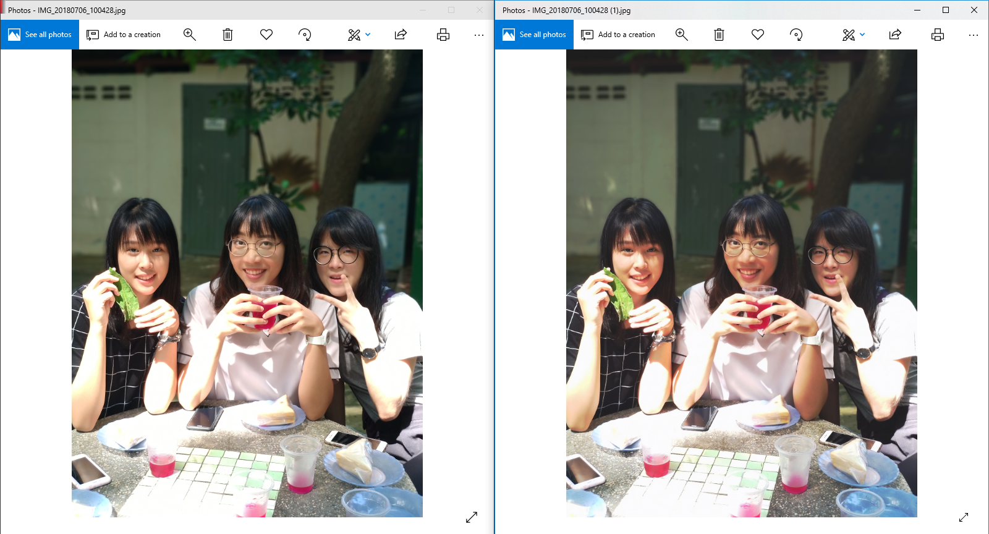Viewport: 989px width, 534px height.
Task: Print the photo from right window
Action: coord(938,35)
